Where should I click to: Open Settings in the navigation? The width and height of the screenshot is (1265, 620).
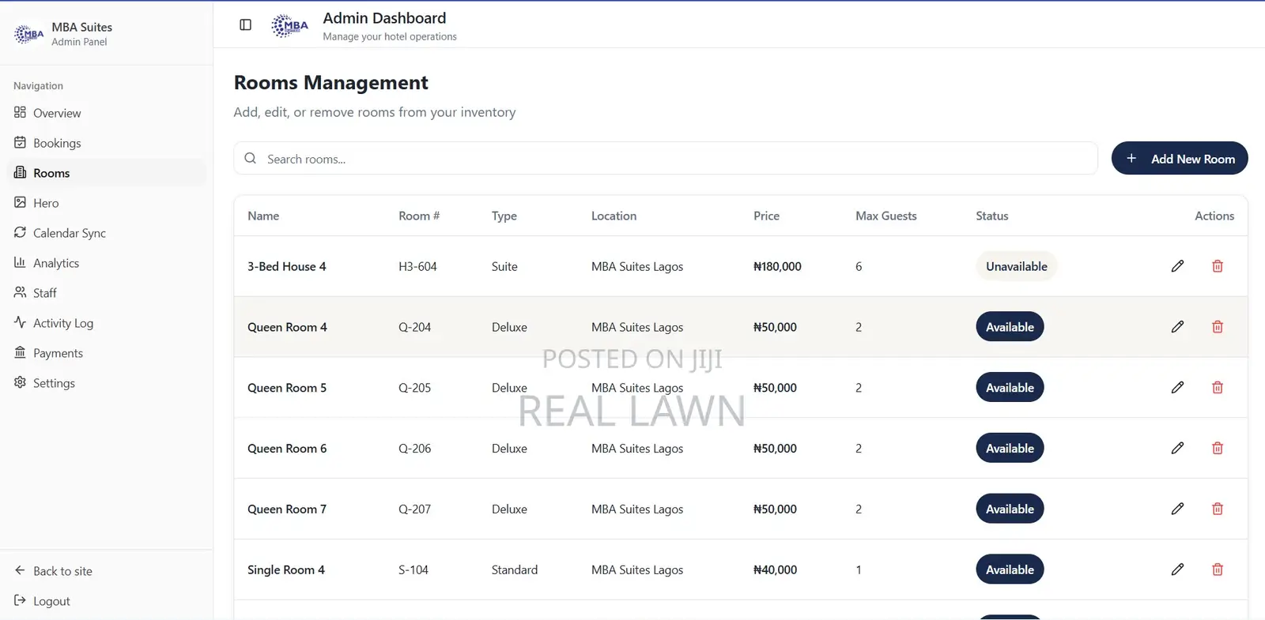click(106, 383)
